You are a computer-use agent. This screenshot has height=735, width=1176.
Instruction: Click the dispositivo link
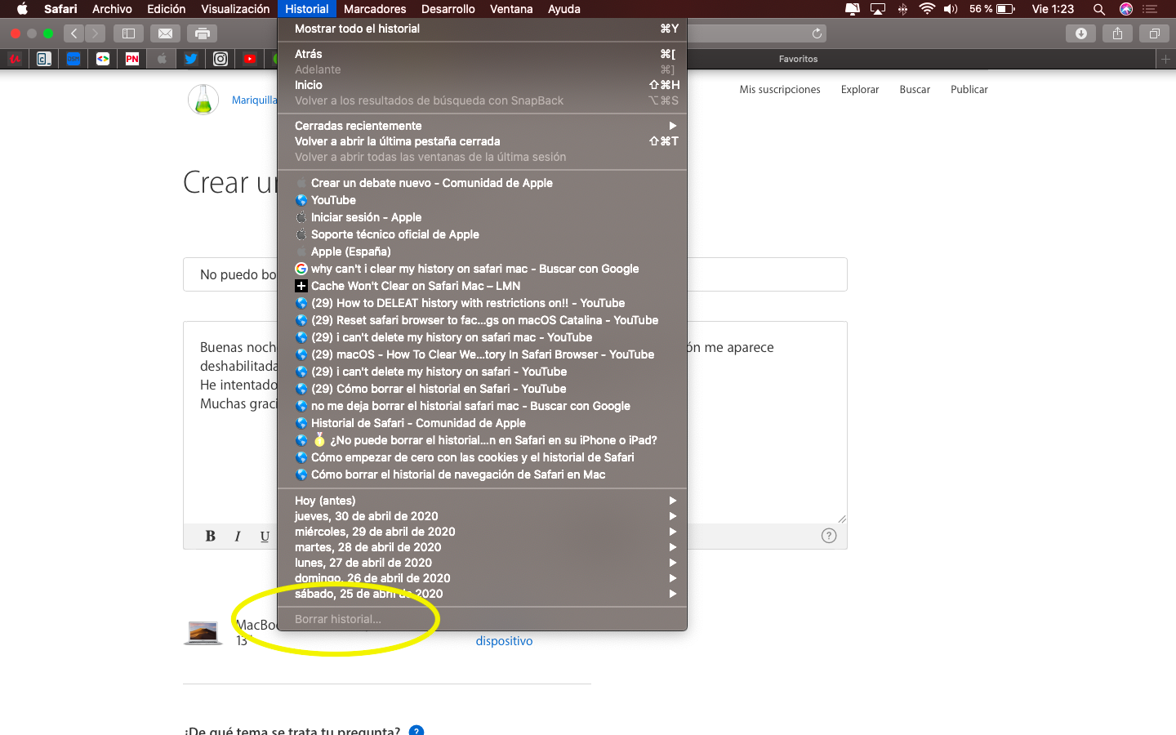[x=504, y=641]
